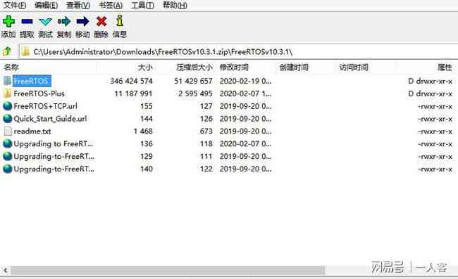
Task: Click the horizontal scrollbar thumb
Action: click(x=168, y=270)
